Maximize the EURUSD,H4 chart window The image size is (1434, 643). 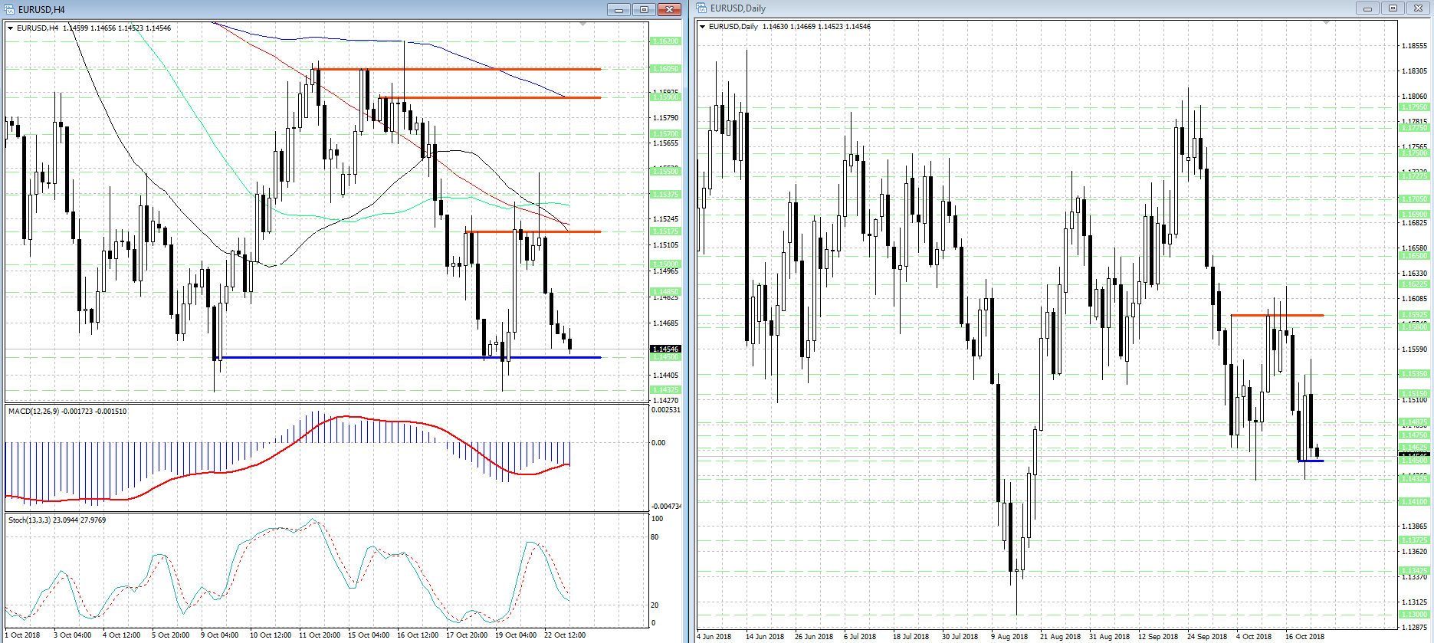[644, 9]
